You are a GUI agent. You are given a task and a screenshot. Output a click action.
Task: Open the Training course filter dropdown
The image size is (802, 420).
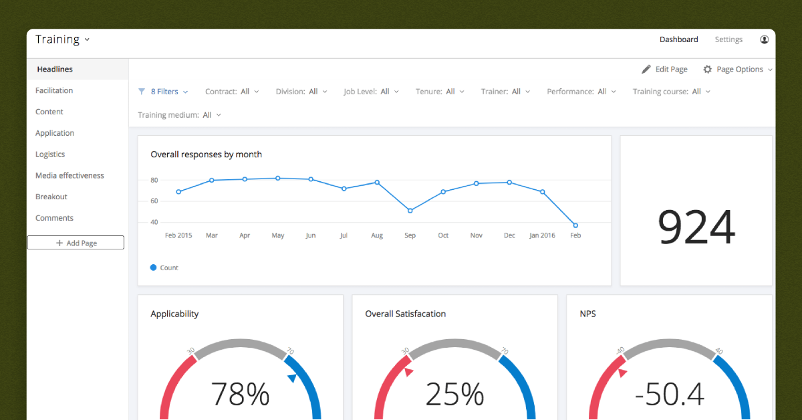pos(672,92)
